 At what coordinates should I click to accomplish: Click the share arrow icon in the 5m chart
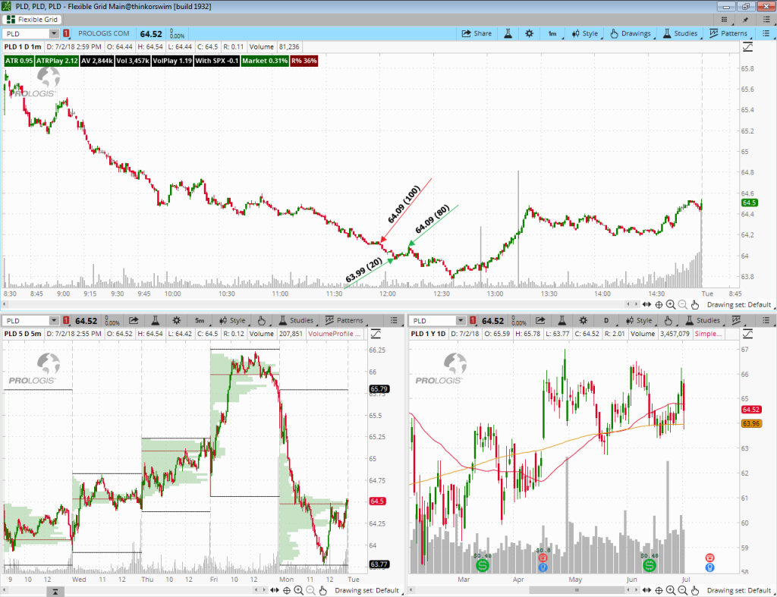tap(134, 321)
